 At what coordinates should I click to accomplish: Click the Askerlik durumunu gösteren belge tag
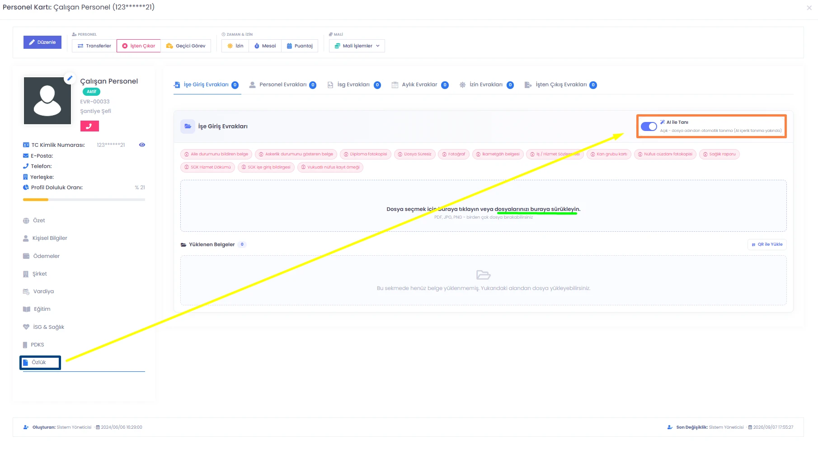coord(296,154)
